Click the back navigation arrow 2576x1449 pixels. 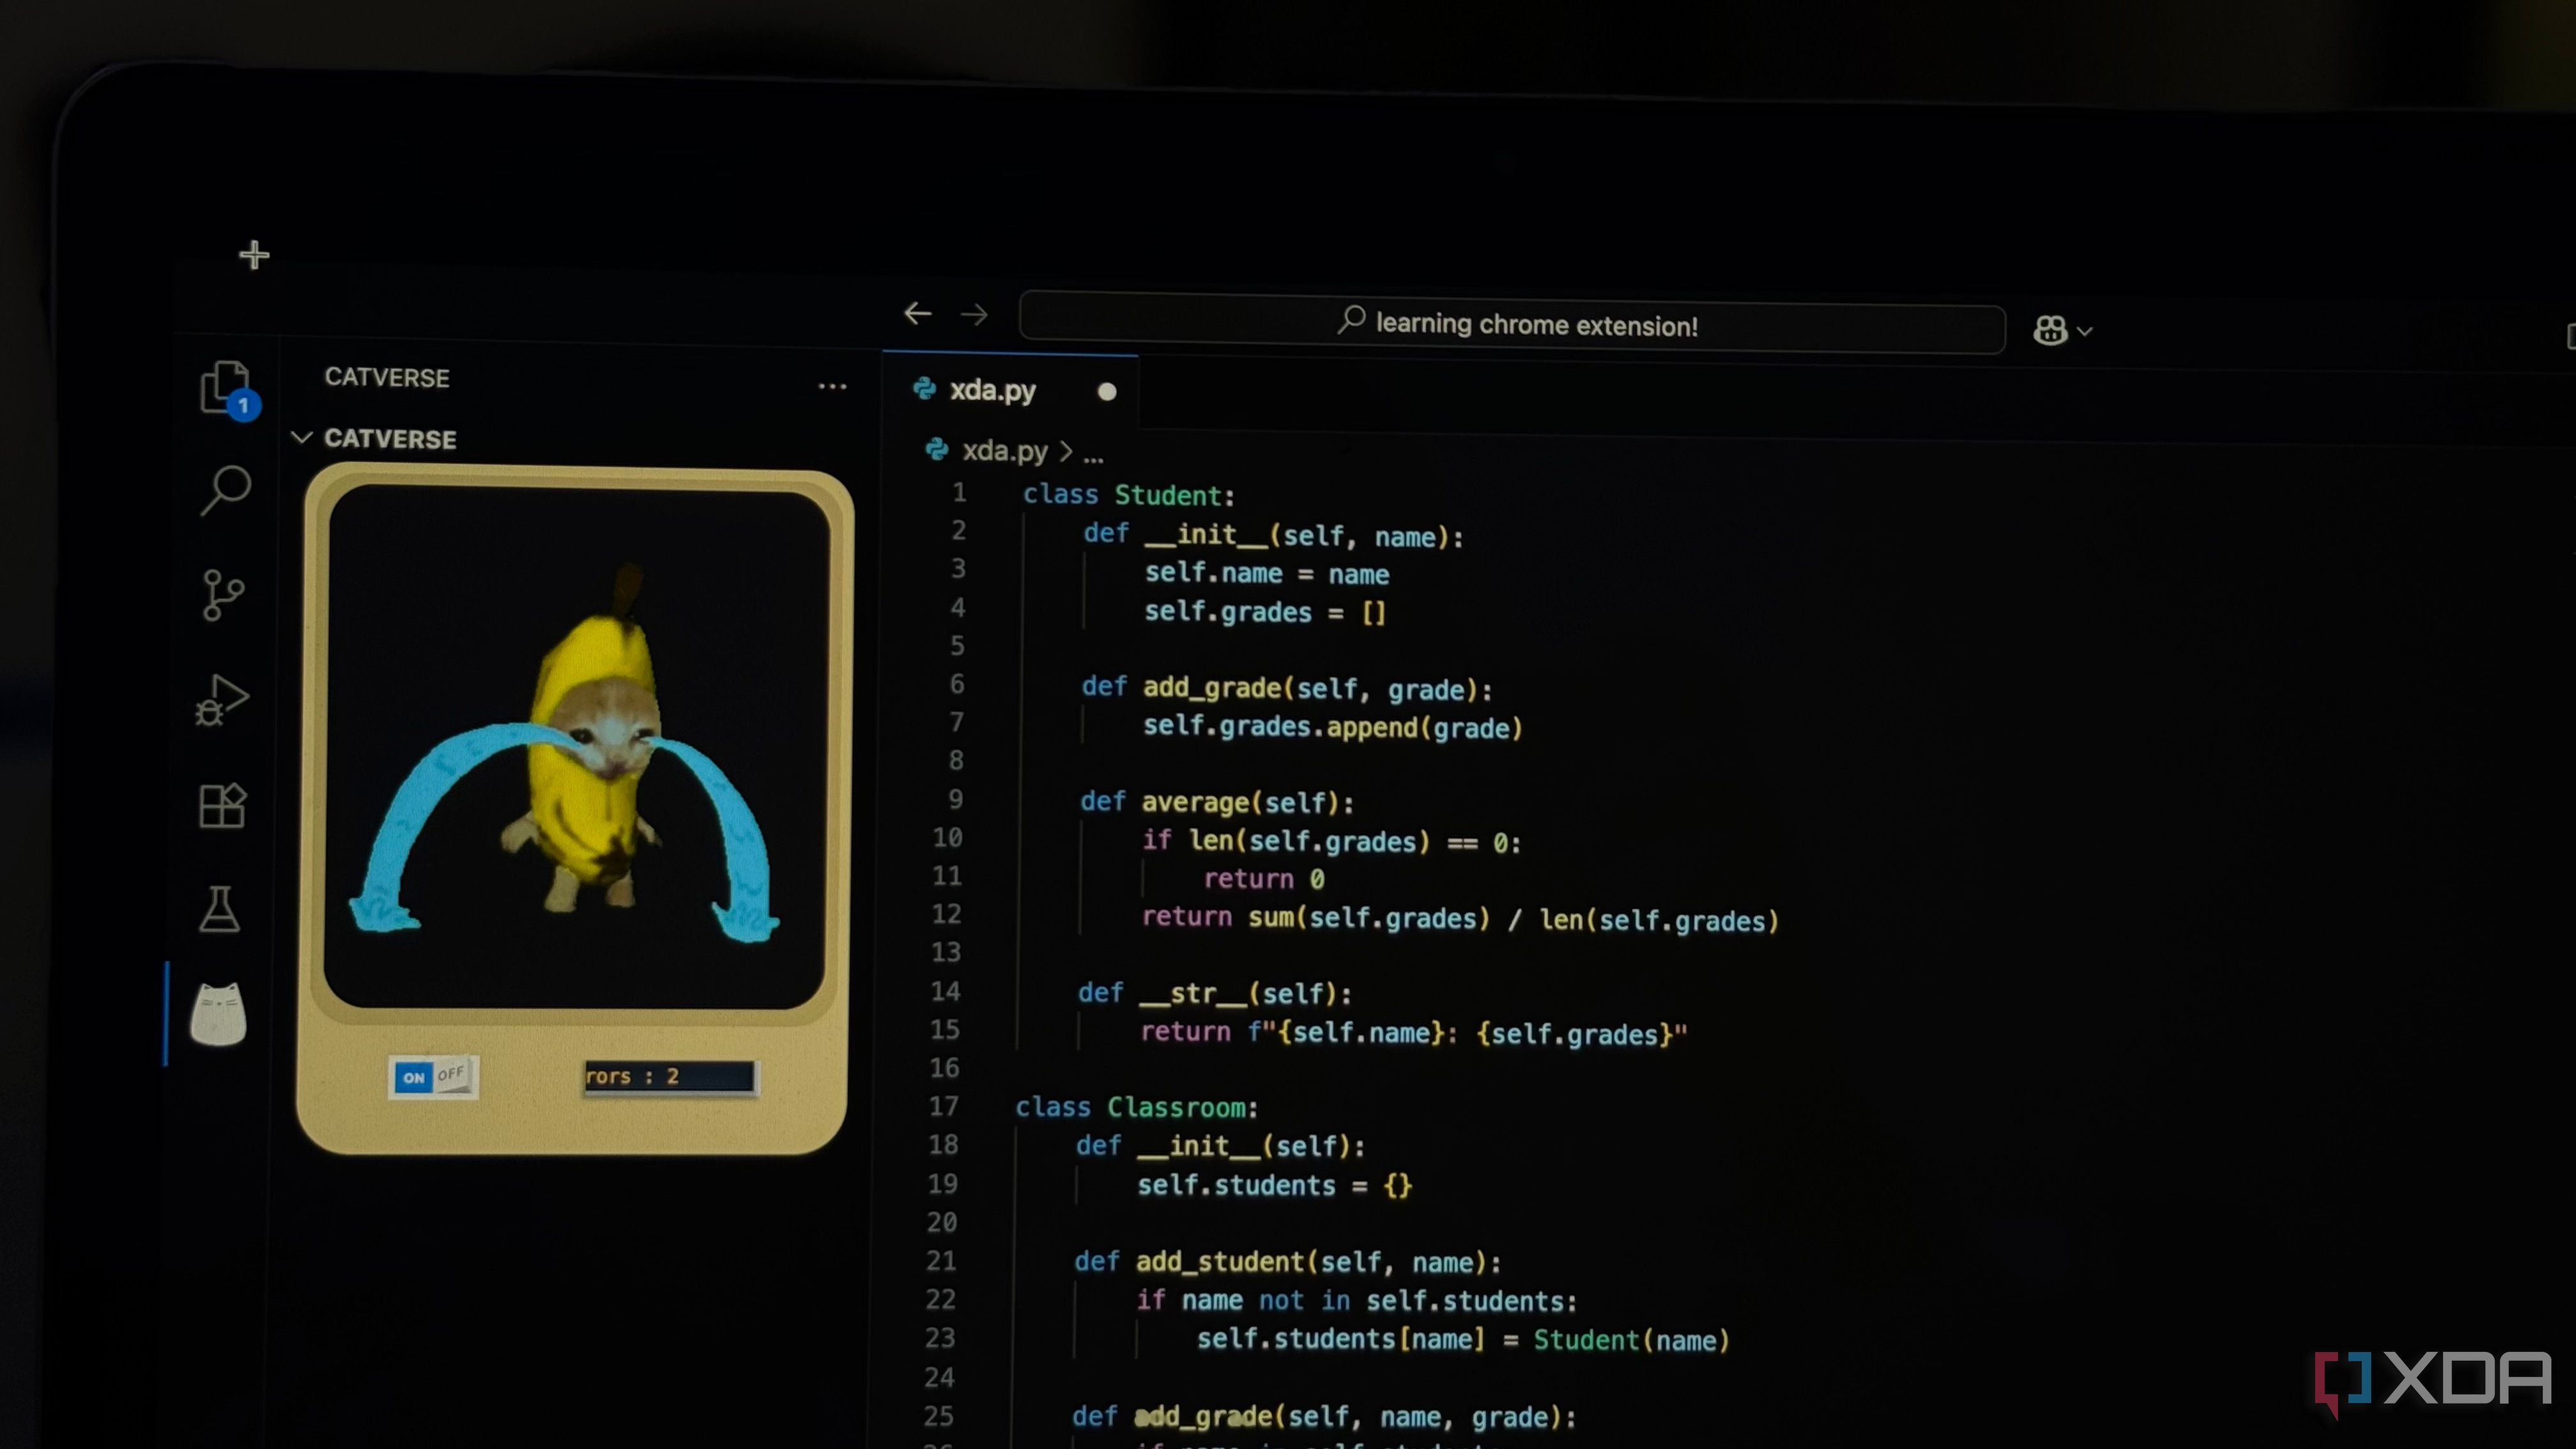(917, 314)
